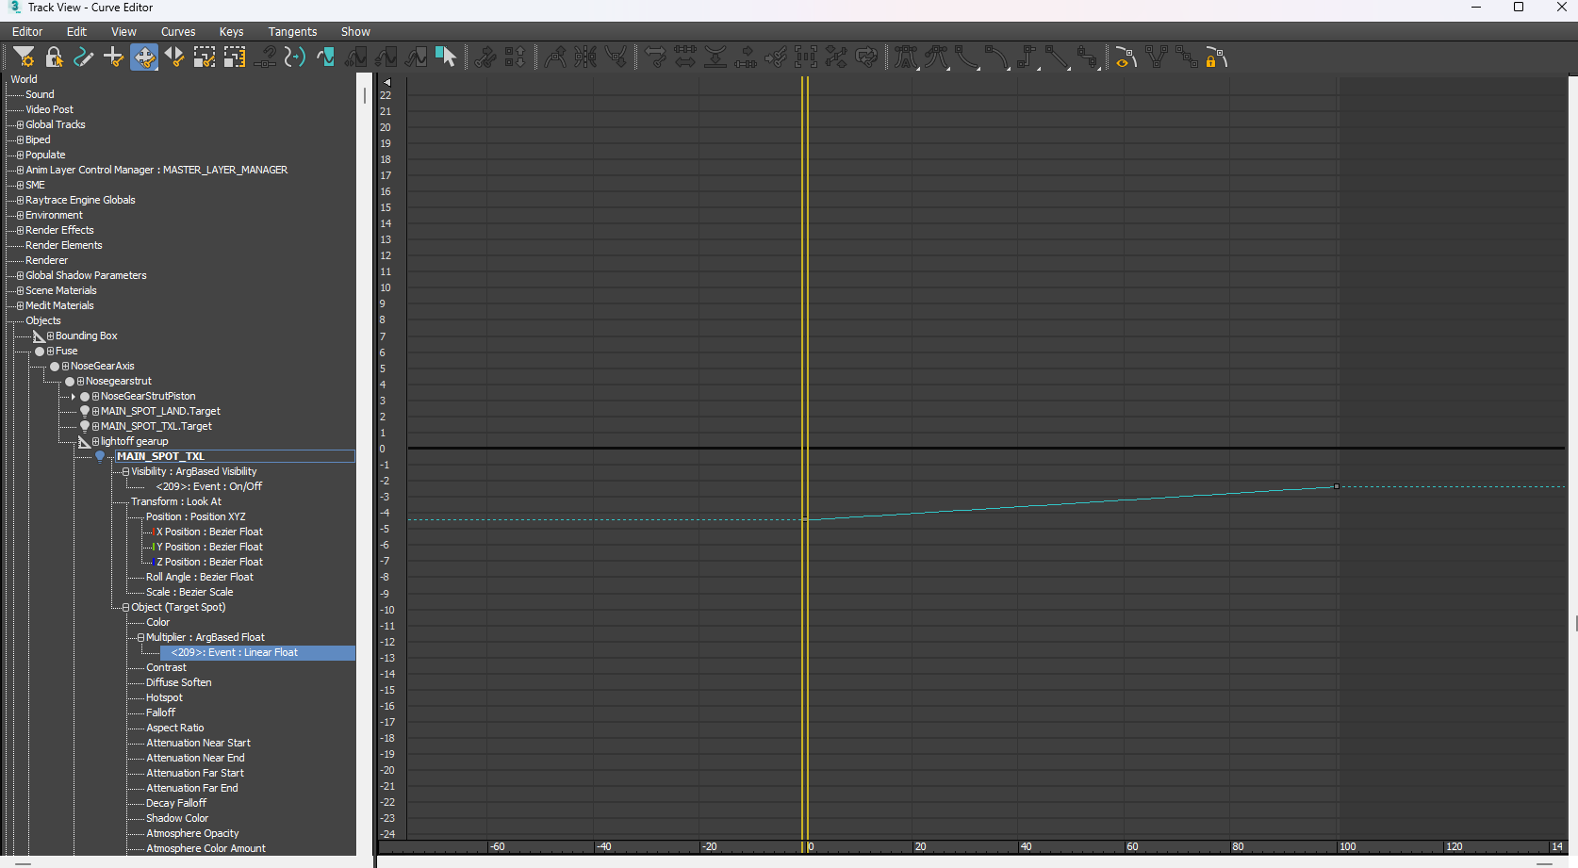The image size is (1578, 868).
Task: Click the Unify Tangents icon
Action: (x=1187, y=57)
